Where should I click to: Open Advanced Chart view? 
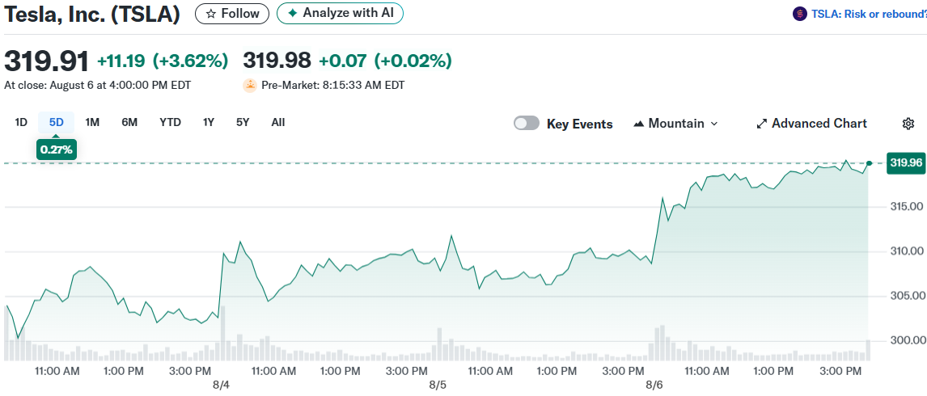(811, 124)
